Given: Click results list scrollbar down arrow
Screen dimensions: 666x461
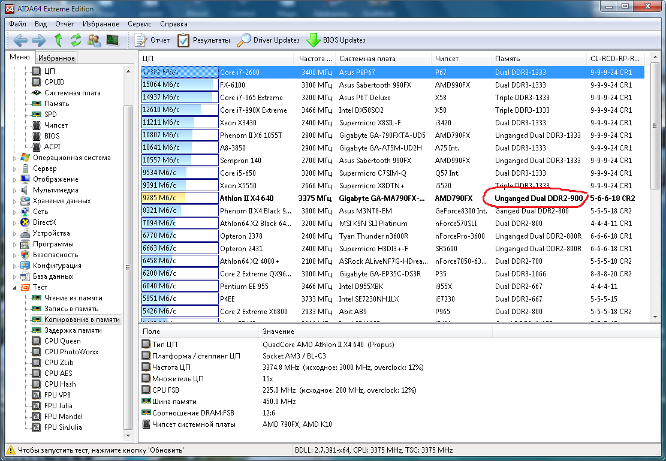Looking at the screenshot, I should (x=655, y=317).
